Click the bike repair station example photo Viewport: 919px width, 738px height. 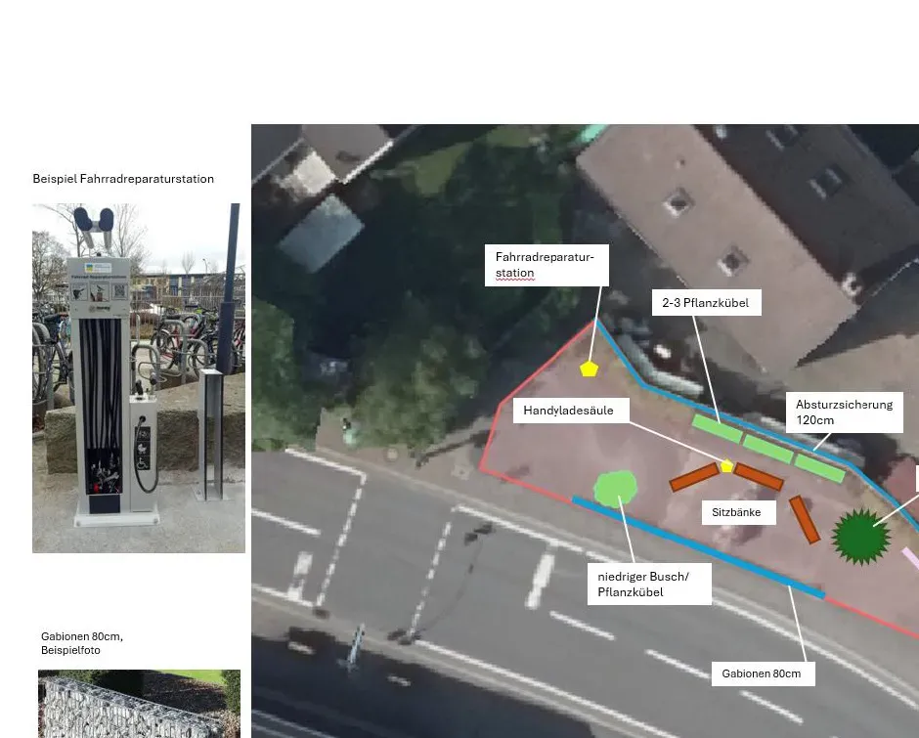click(x=138, y=378)
